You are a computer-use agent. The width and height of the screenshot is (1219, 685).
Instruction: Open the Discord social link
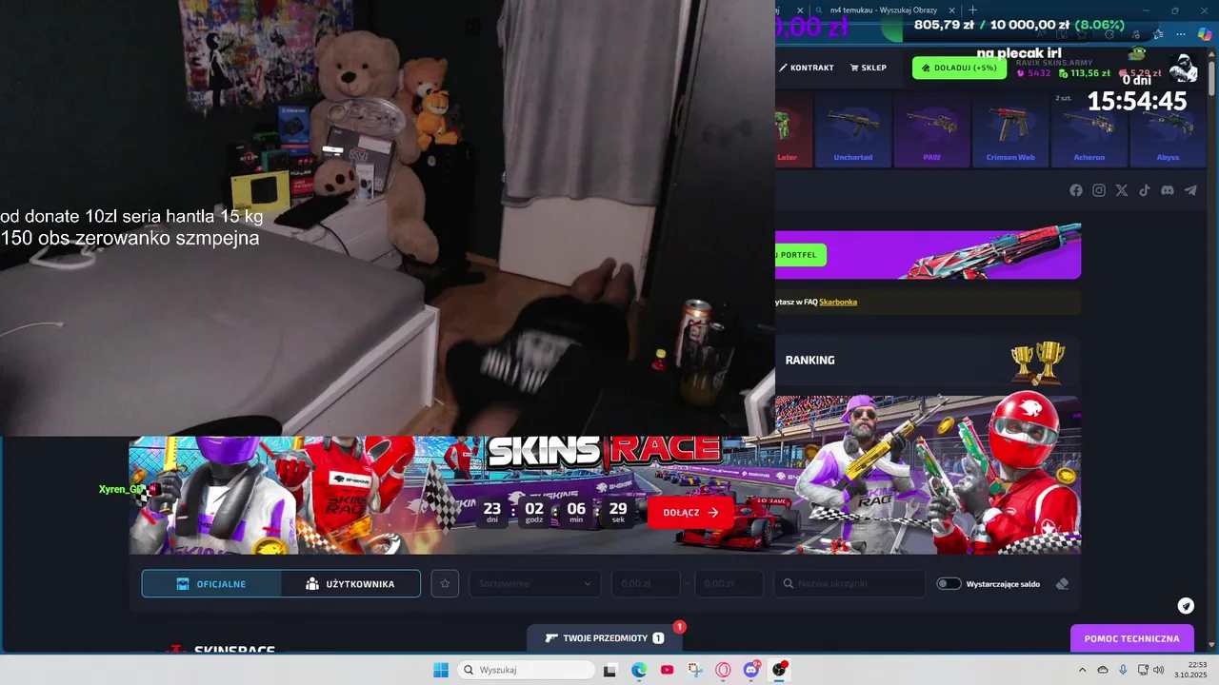point(1168,190)
